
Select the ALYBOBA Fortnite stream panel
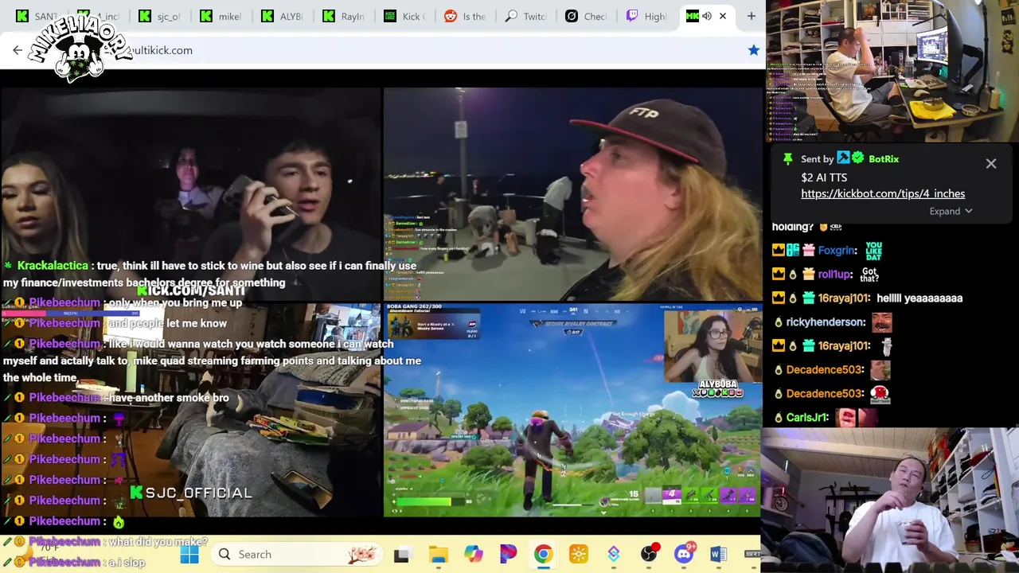[x=572, y=411]
